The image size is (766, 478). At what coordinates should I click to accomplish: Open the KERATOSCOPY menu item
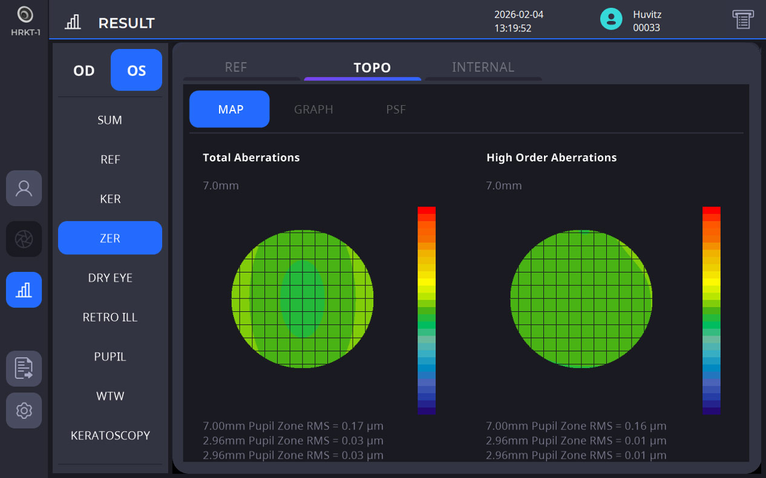tap(110, 436)
